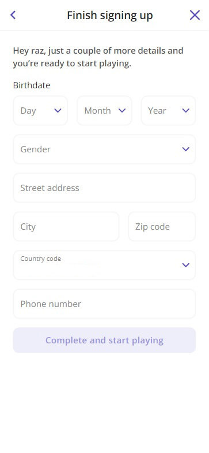Image resolution: width=209 pixels, height=453 pixels.
Task: Focus the Phone number field
Action: [104, 304]
